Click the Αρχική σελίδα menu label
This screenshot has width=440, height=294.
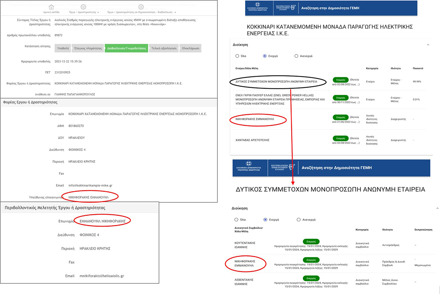pos(51,12)
